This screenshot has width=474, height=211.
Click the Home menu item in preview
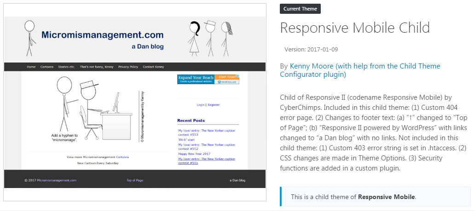(x=31, y=67)
